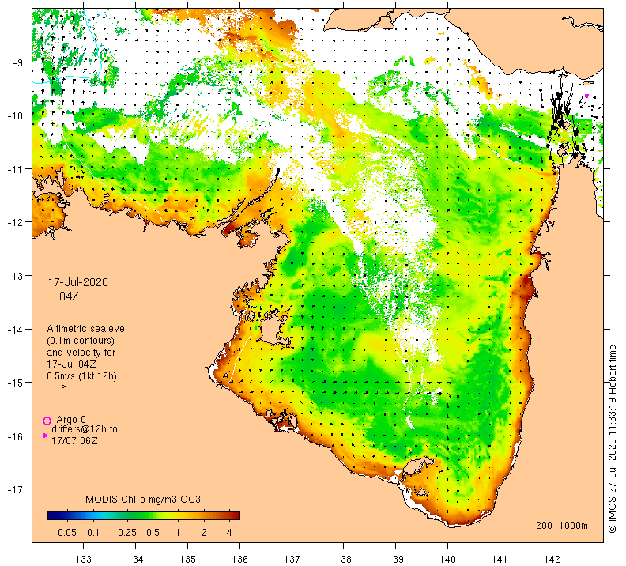Click the latitude label -15
Viewport: 626px width, 566px height.
[x=15, y=383]
